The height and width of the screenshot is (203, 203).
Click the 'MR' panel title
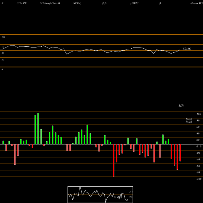point(181,106)
